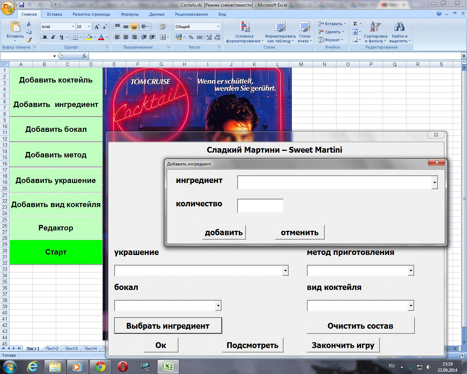Open Sort and Filter (Сортировка и фильтр)
The width and height of the screenshot is (467, 374).
click(x=375, y=32)
